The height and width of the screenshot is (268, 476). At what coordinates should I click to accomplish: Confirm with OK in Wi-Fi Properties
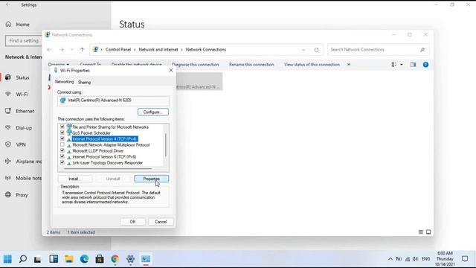[x=132, y=222]
